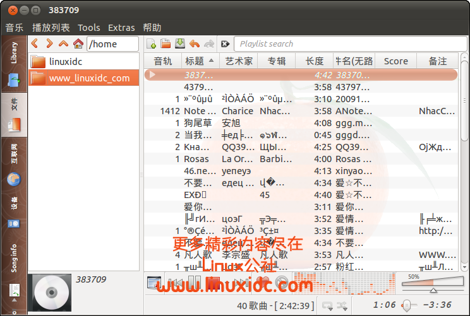This screenshot has width=470, height=316.
Task: Select the playing 4:42 song row
Action: coord(301,75)
